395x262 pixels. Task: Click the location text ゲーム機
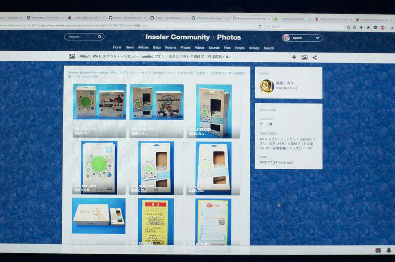(266, 124)
